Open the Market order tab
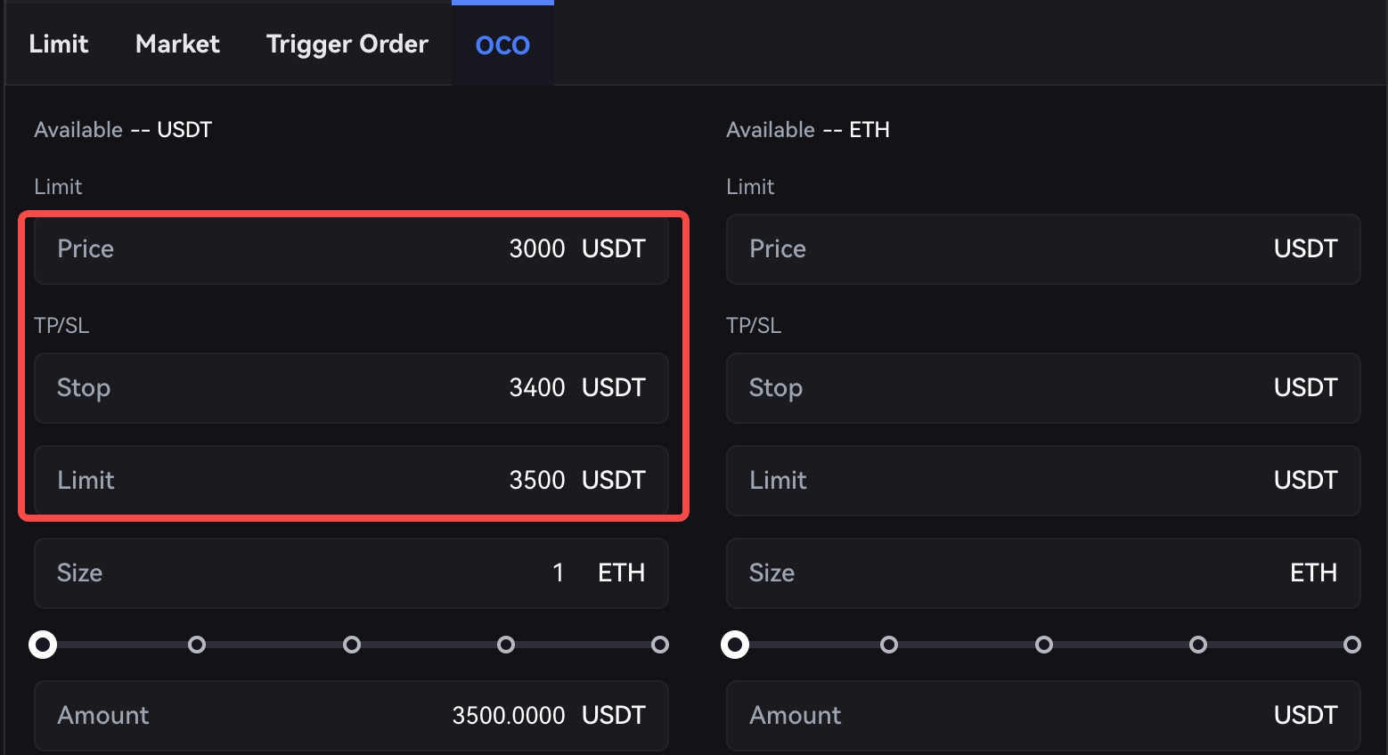The height and width of the screenshot is (755, 1388). coord(177,44)
